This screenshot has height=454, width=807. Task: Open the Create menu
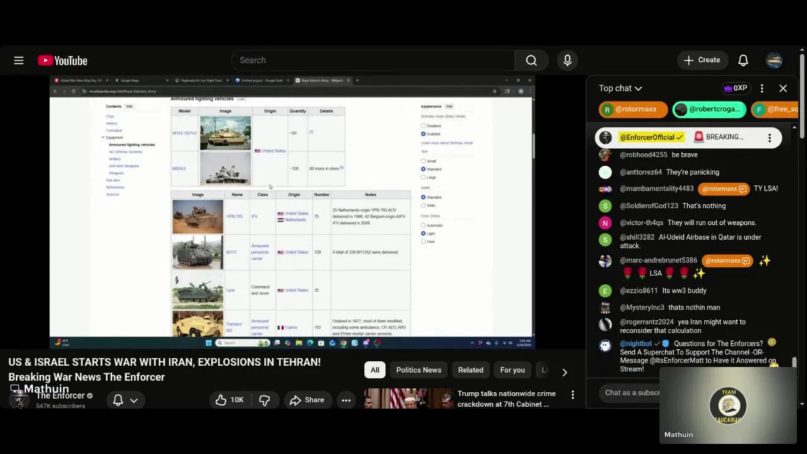(x=702, y=61)
